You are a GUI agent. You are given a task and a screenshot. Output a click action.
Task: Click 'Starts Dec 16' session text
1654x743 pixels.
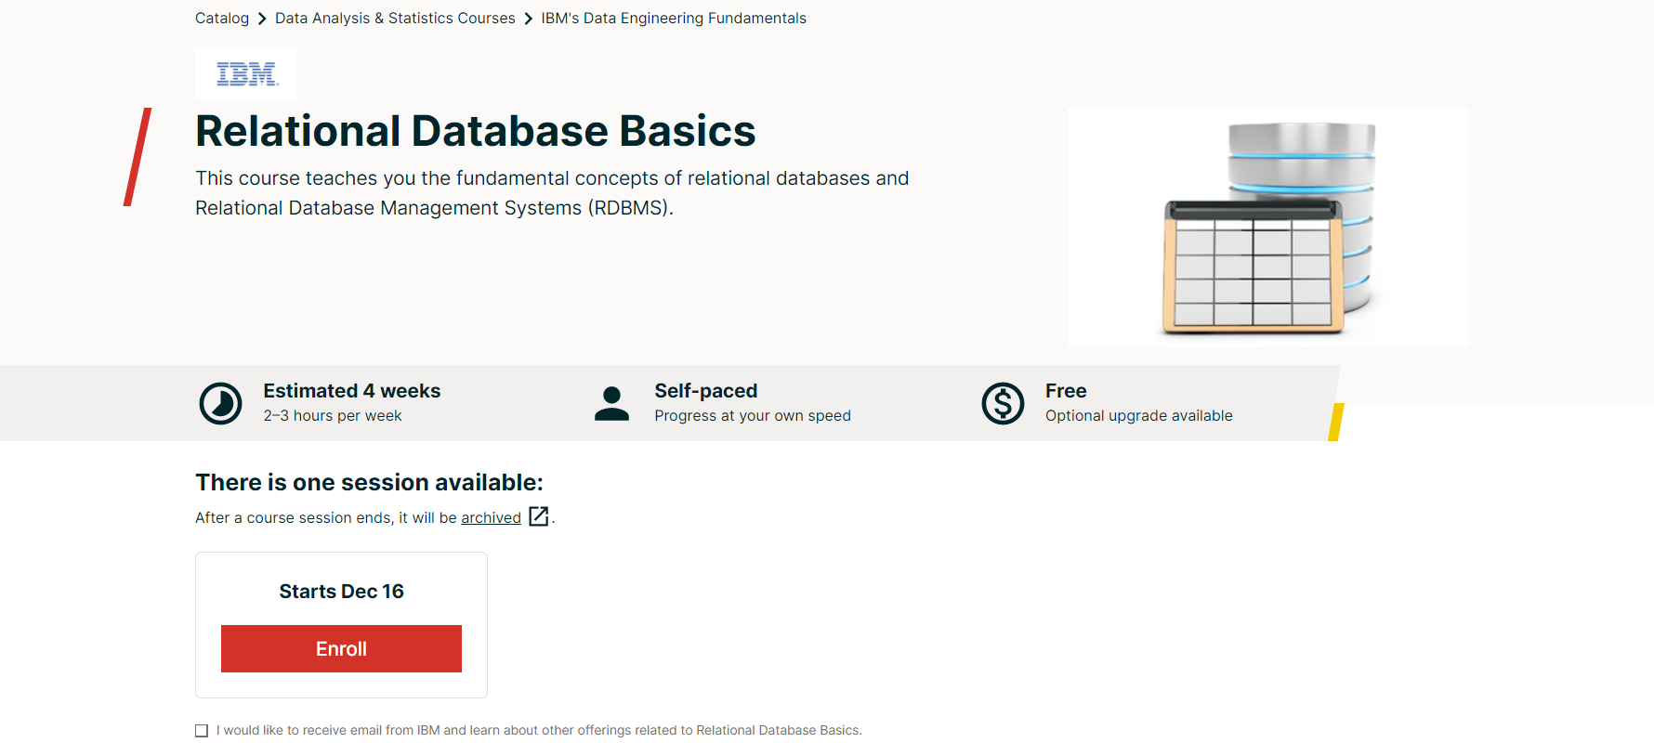[x=341, y=592]
